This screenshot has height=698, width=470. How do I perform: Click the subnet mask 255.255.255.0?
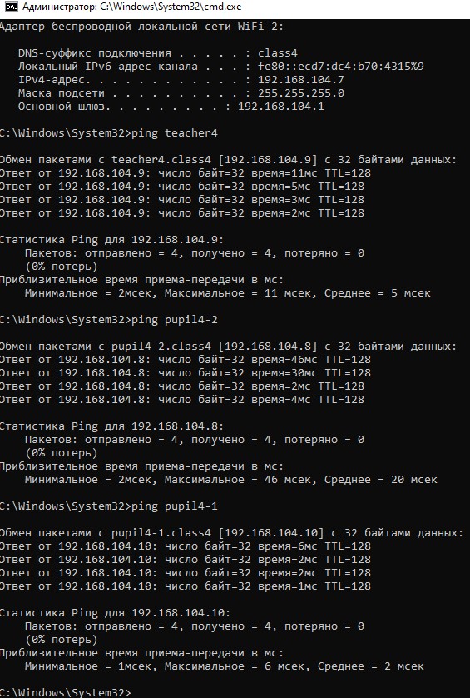coord(300,93)
